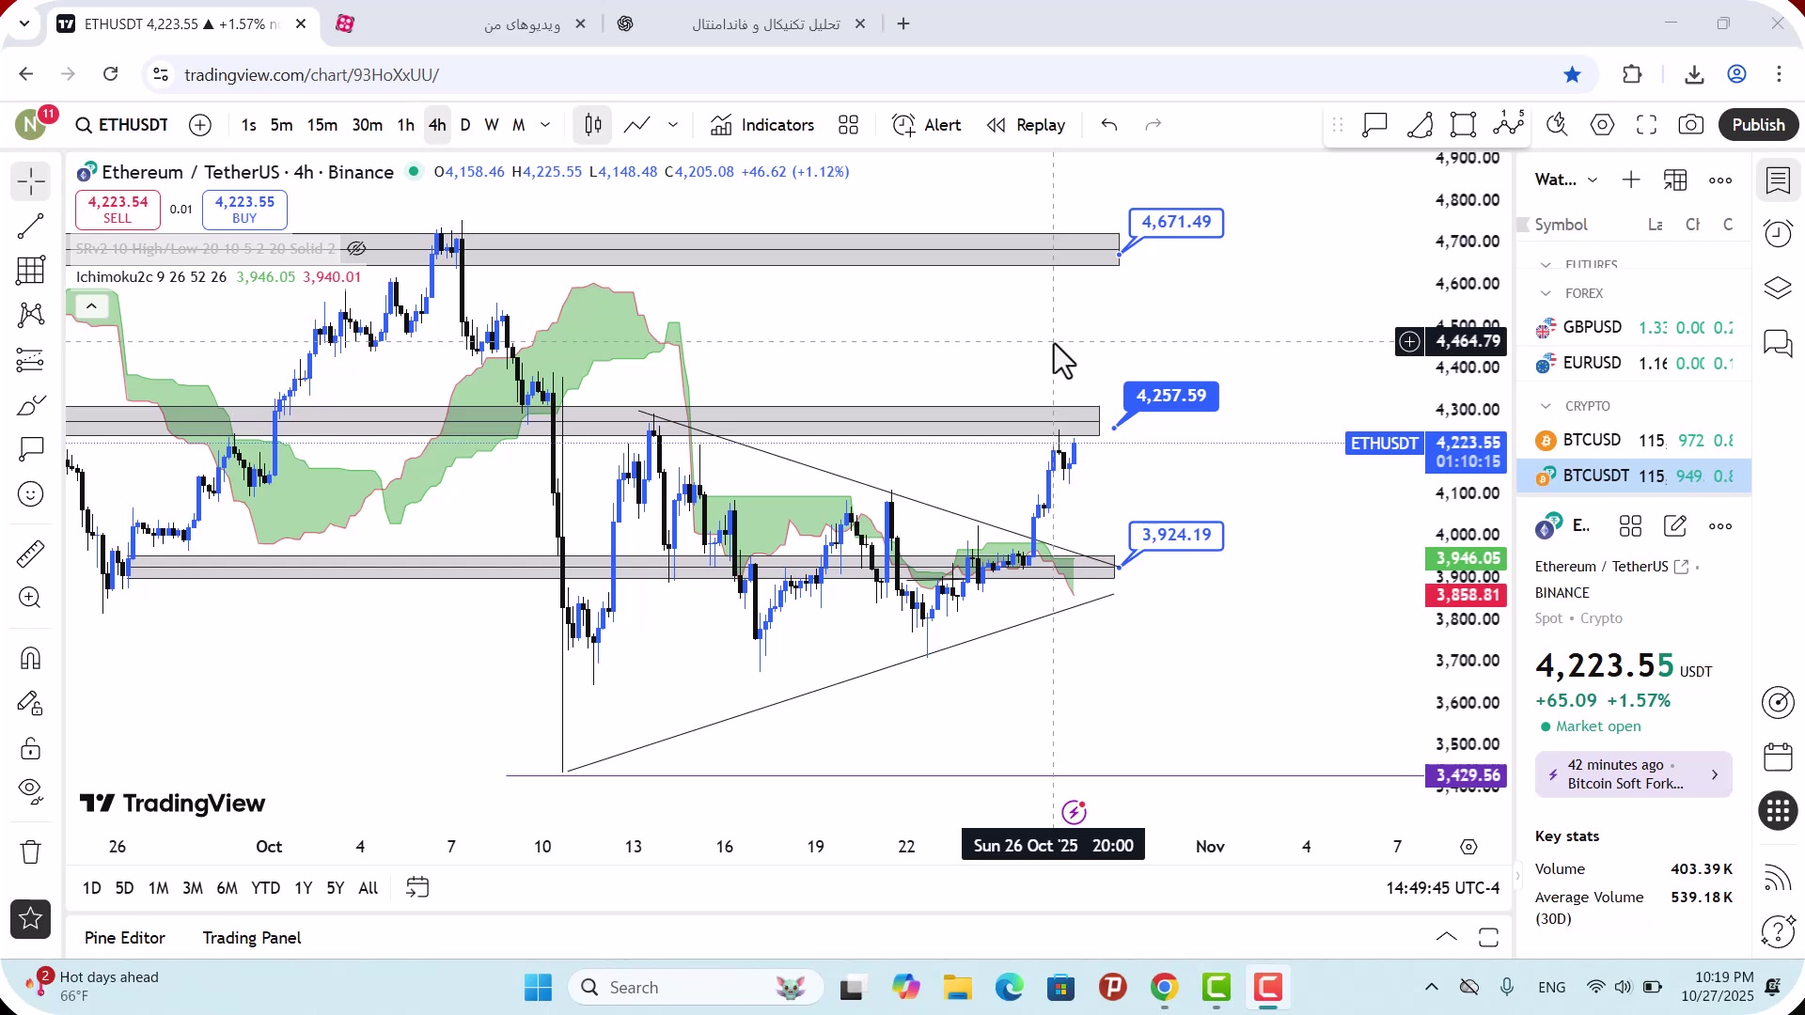Activate the zoom in tool
The width and height of the screenshot is (1805, 1015).
pyautogui.click(x=30, y=598)
